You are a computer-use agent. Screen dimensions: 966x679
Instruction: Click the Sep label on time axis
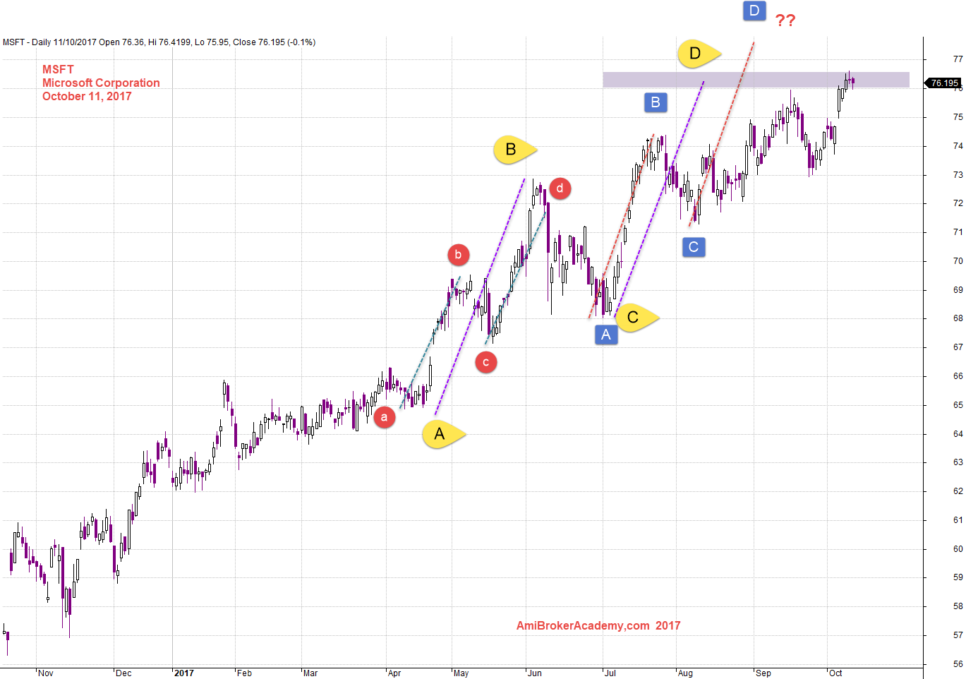point(763,673)
